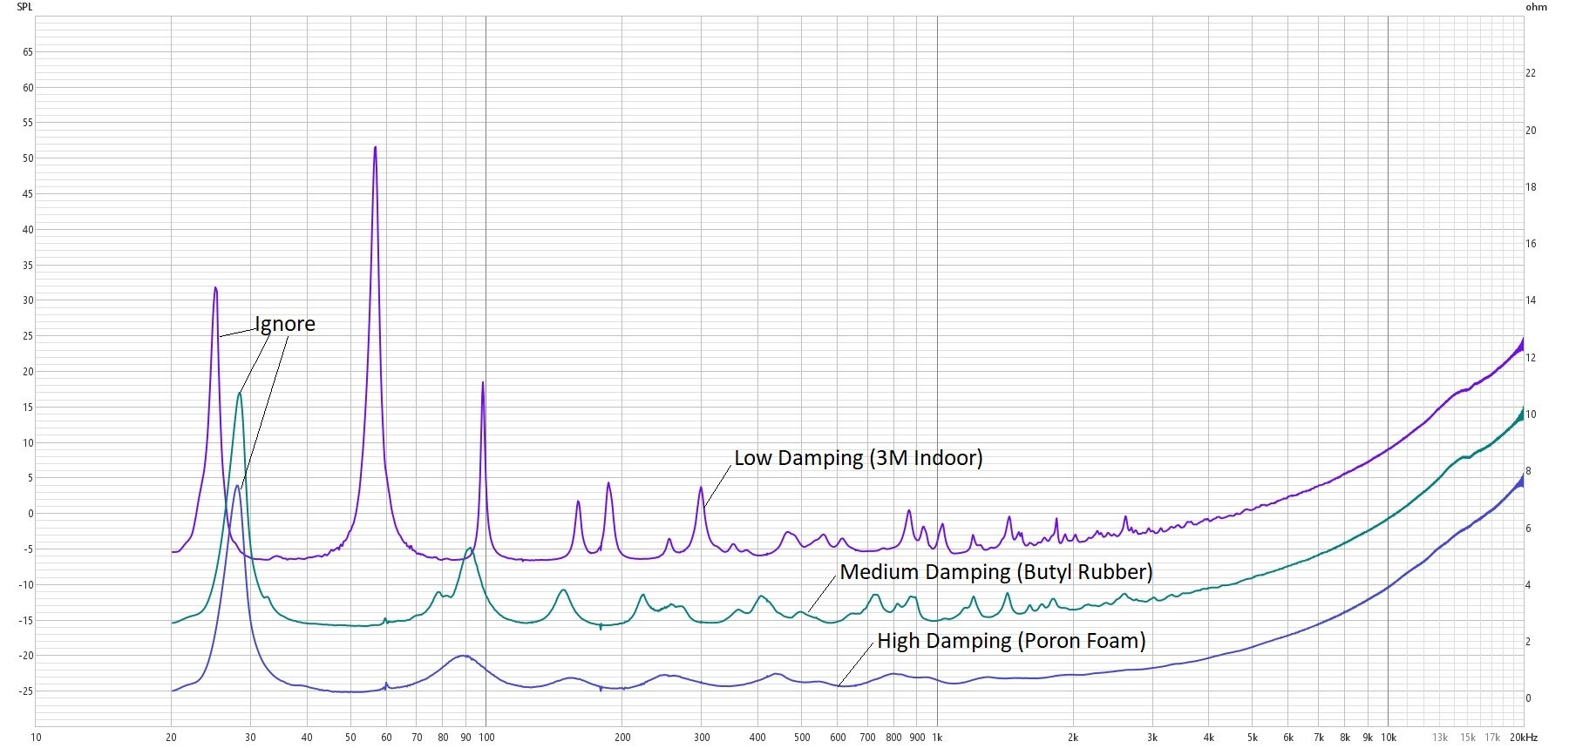The image size is (1569, 748).
Task: Click the "5k" frequency axis tick
Action: point(1253,738)
